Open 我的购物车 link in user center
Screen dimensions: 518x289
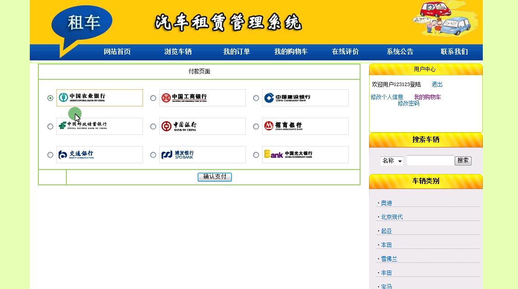click(x=427, y=97)
